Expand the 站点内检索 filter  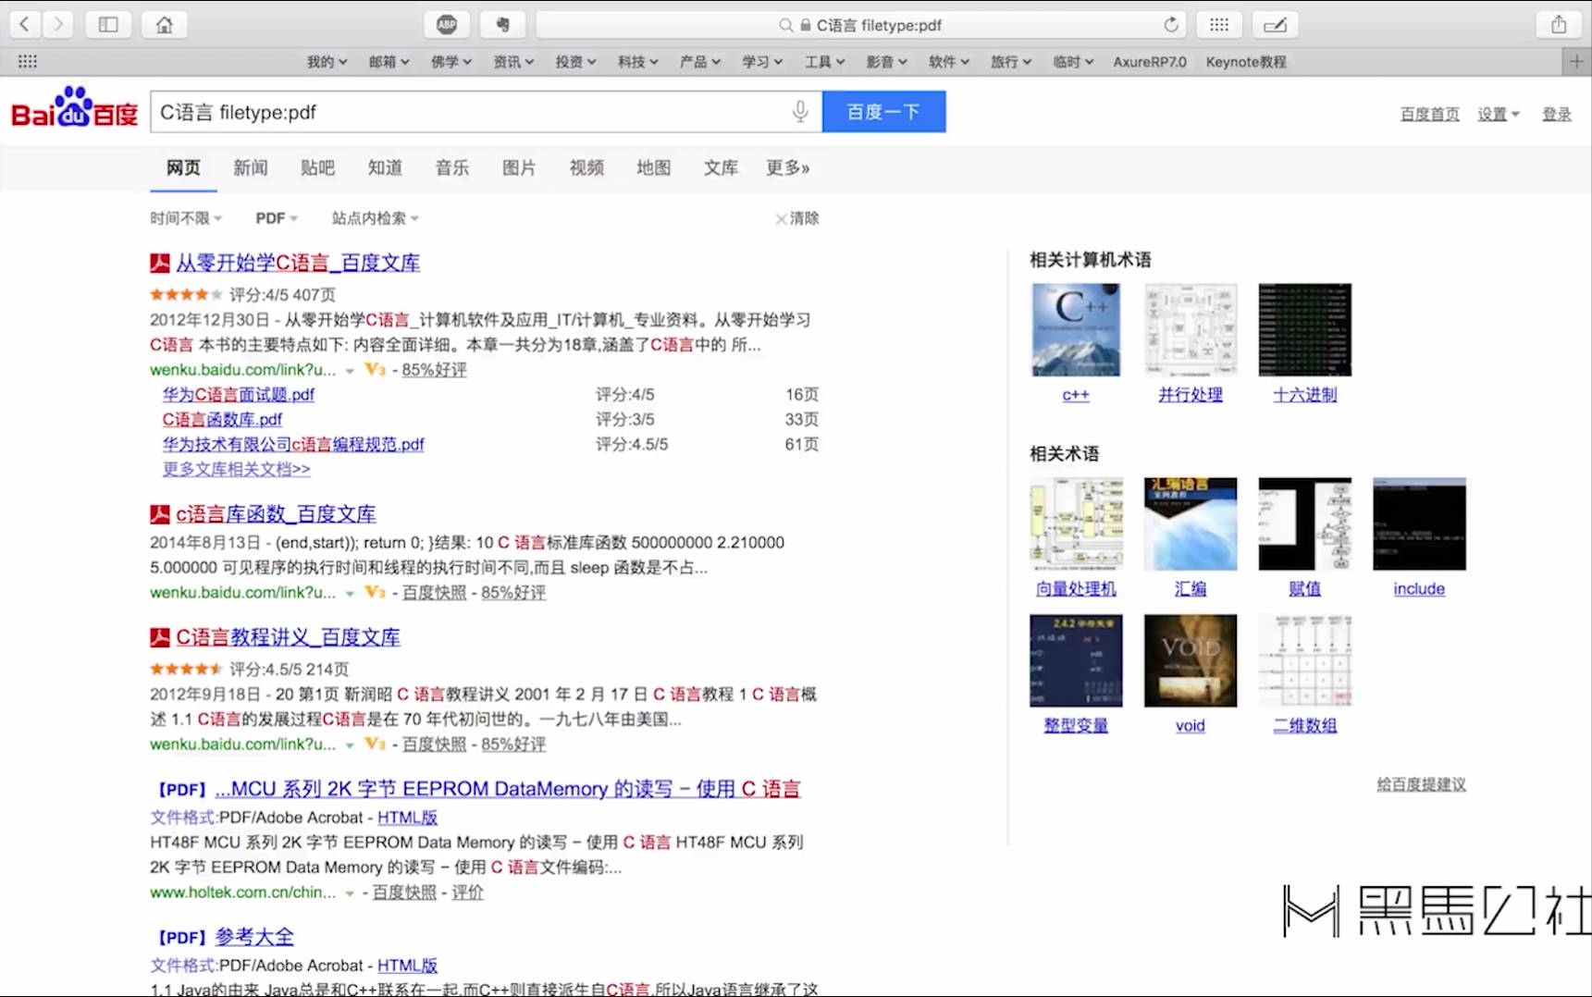click(x=376, y=218)
